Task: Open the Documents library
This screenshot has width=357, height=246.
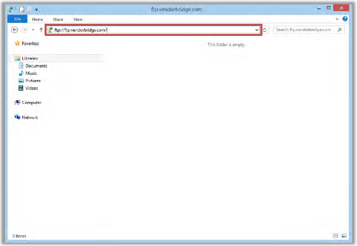Action: point(36,66)
